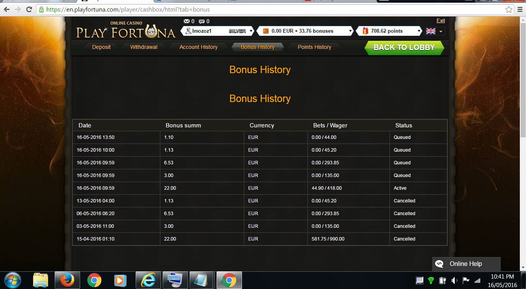Open the chat bubble notifications icon
Screen dimensions: 526x289
202,22
